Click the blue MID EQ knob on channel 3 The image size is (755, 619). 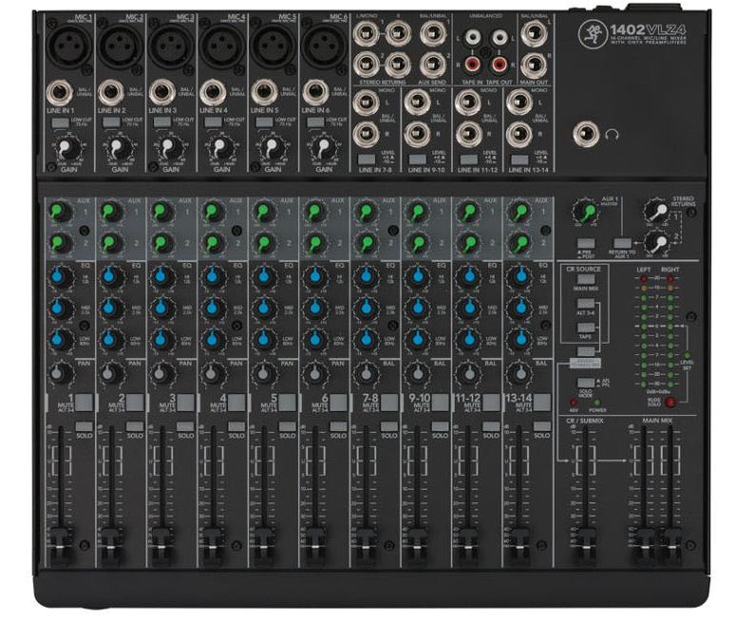click(161, 309)
